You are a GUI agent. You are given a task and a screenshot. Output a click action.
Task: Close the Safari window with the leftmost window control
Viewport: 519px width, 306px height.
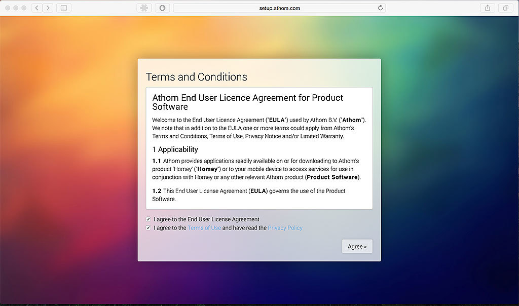point(8,8)
